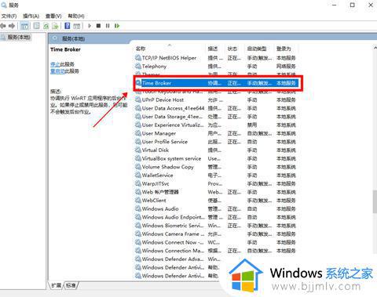Viewport: 377px width, 297px height.
Task: Click the Start Service play icon
Action: (90, 26)
